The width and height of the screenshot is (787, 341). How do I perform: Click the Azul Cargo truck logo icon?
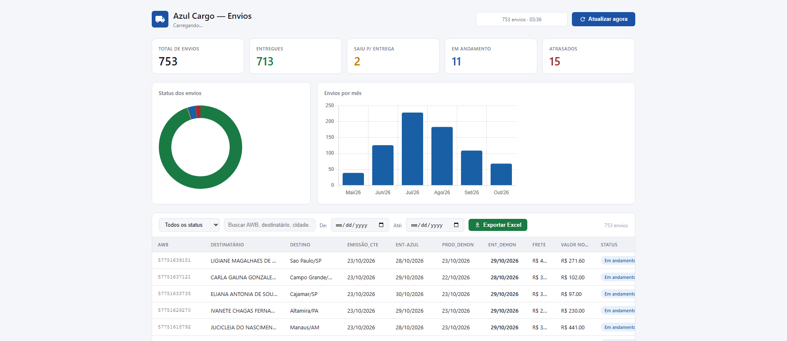tap(160, 19)
